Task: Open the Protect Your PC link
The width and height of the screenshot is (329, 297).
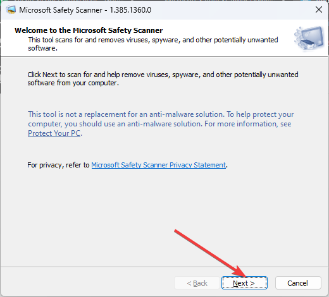Action: [x=54, y=133]
